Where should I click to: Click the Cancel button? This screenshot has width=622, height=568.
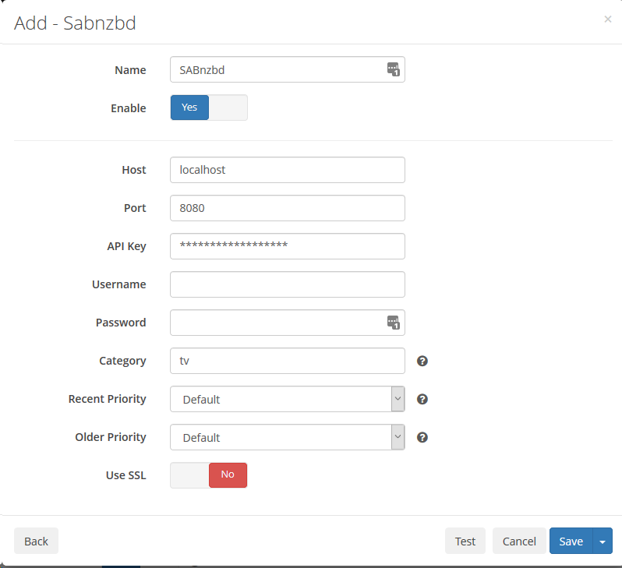coord(519,541)
